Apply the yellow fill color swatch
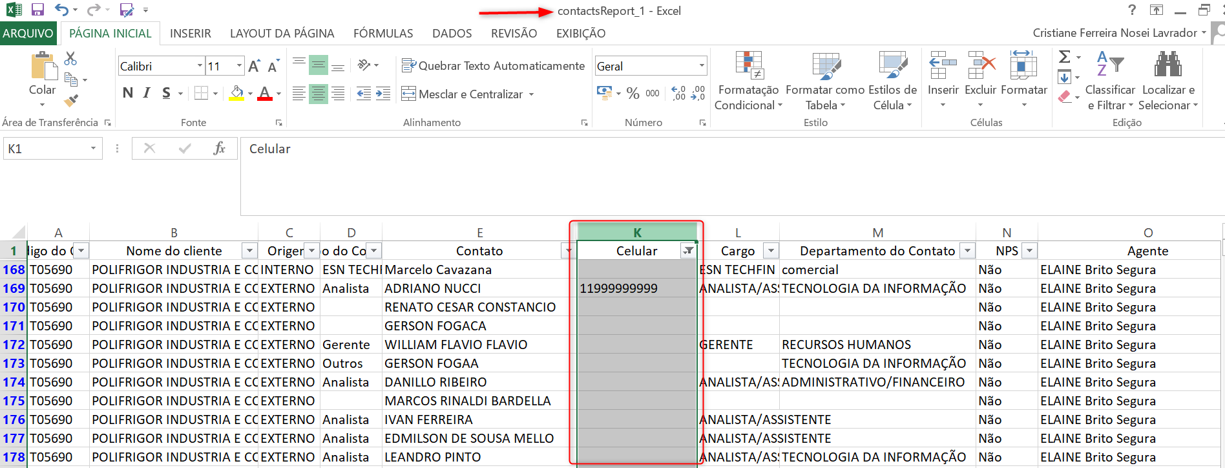Viewport: 1225px width, 468px height. (236, 94)
